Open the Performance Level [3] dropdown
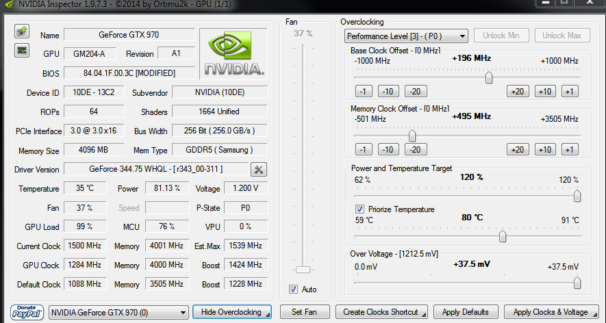Image resolution: width=606 pixels, height=323 pixels. [406, 36]
